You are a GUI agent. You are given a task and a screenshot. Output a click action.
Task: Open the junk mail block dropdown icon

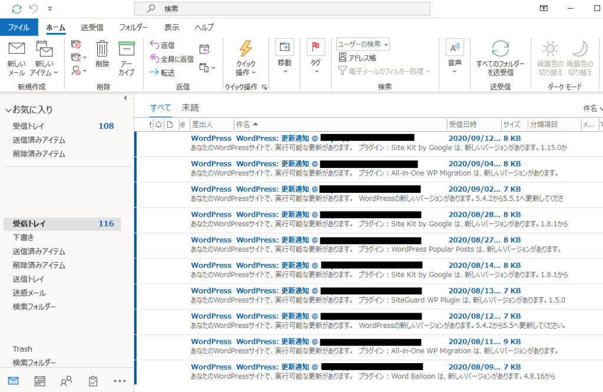click(x=78, y=71)
